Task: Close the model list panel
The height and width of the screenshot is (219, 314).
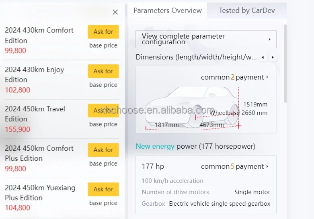Action: click(115, 12)
